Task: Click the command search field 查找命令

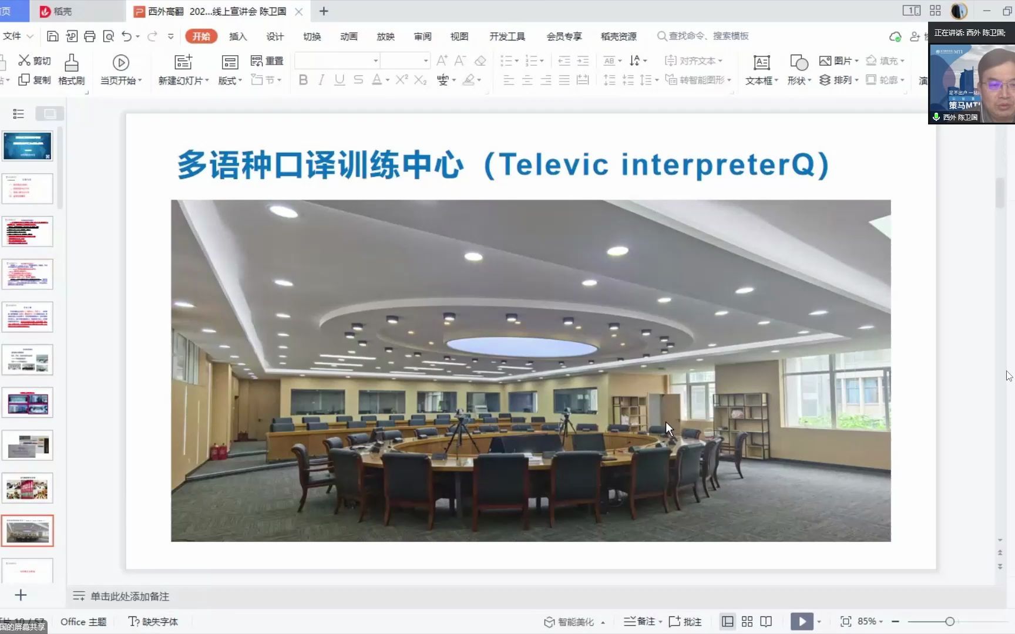Action: click(703, 36)
